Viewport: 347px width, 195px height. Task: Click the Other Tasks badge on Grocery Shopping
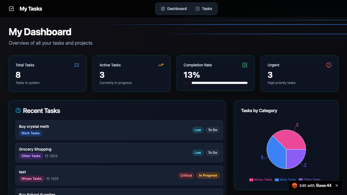[x=31, y=156]
